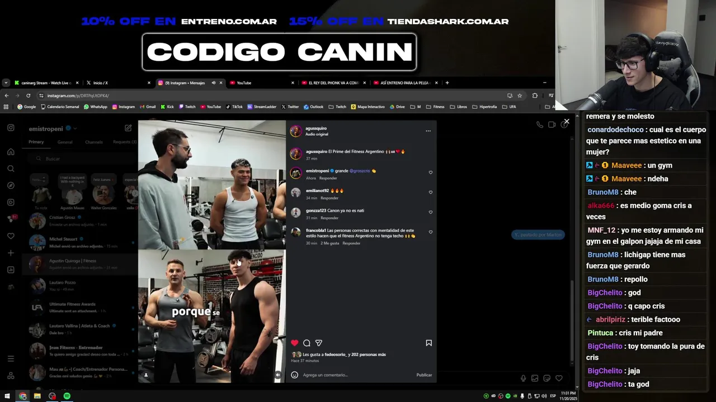Click microphone voice message icon in chat

[x=523, y=378]
